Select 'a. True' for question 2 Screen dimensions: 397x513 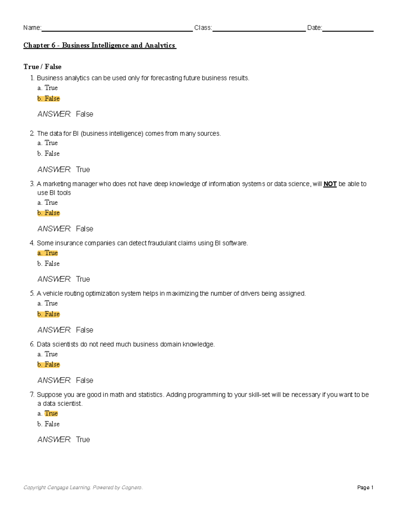[x=48, y=143]
